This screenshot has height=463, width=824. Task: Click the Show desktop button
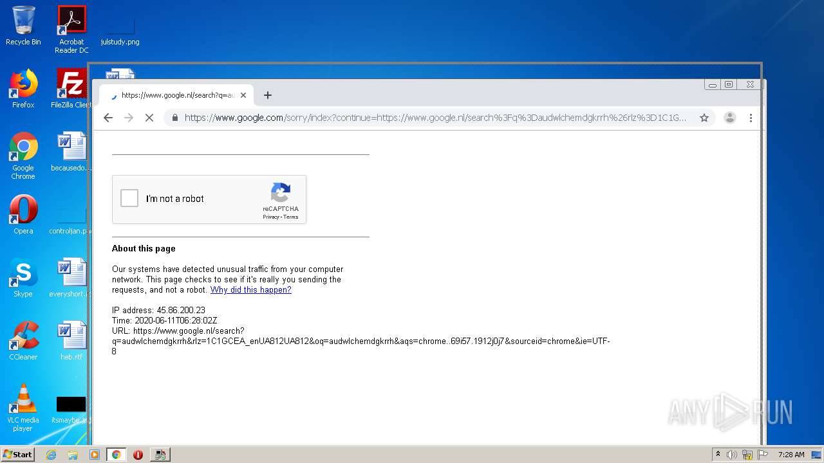(x=817, y=455)
